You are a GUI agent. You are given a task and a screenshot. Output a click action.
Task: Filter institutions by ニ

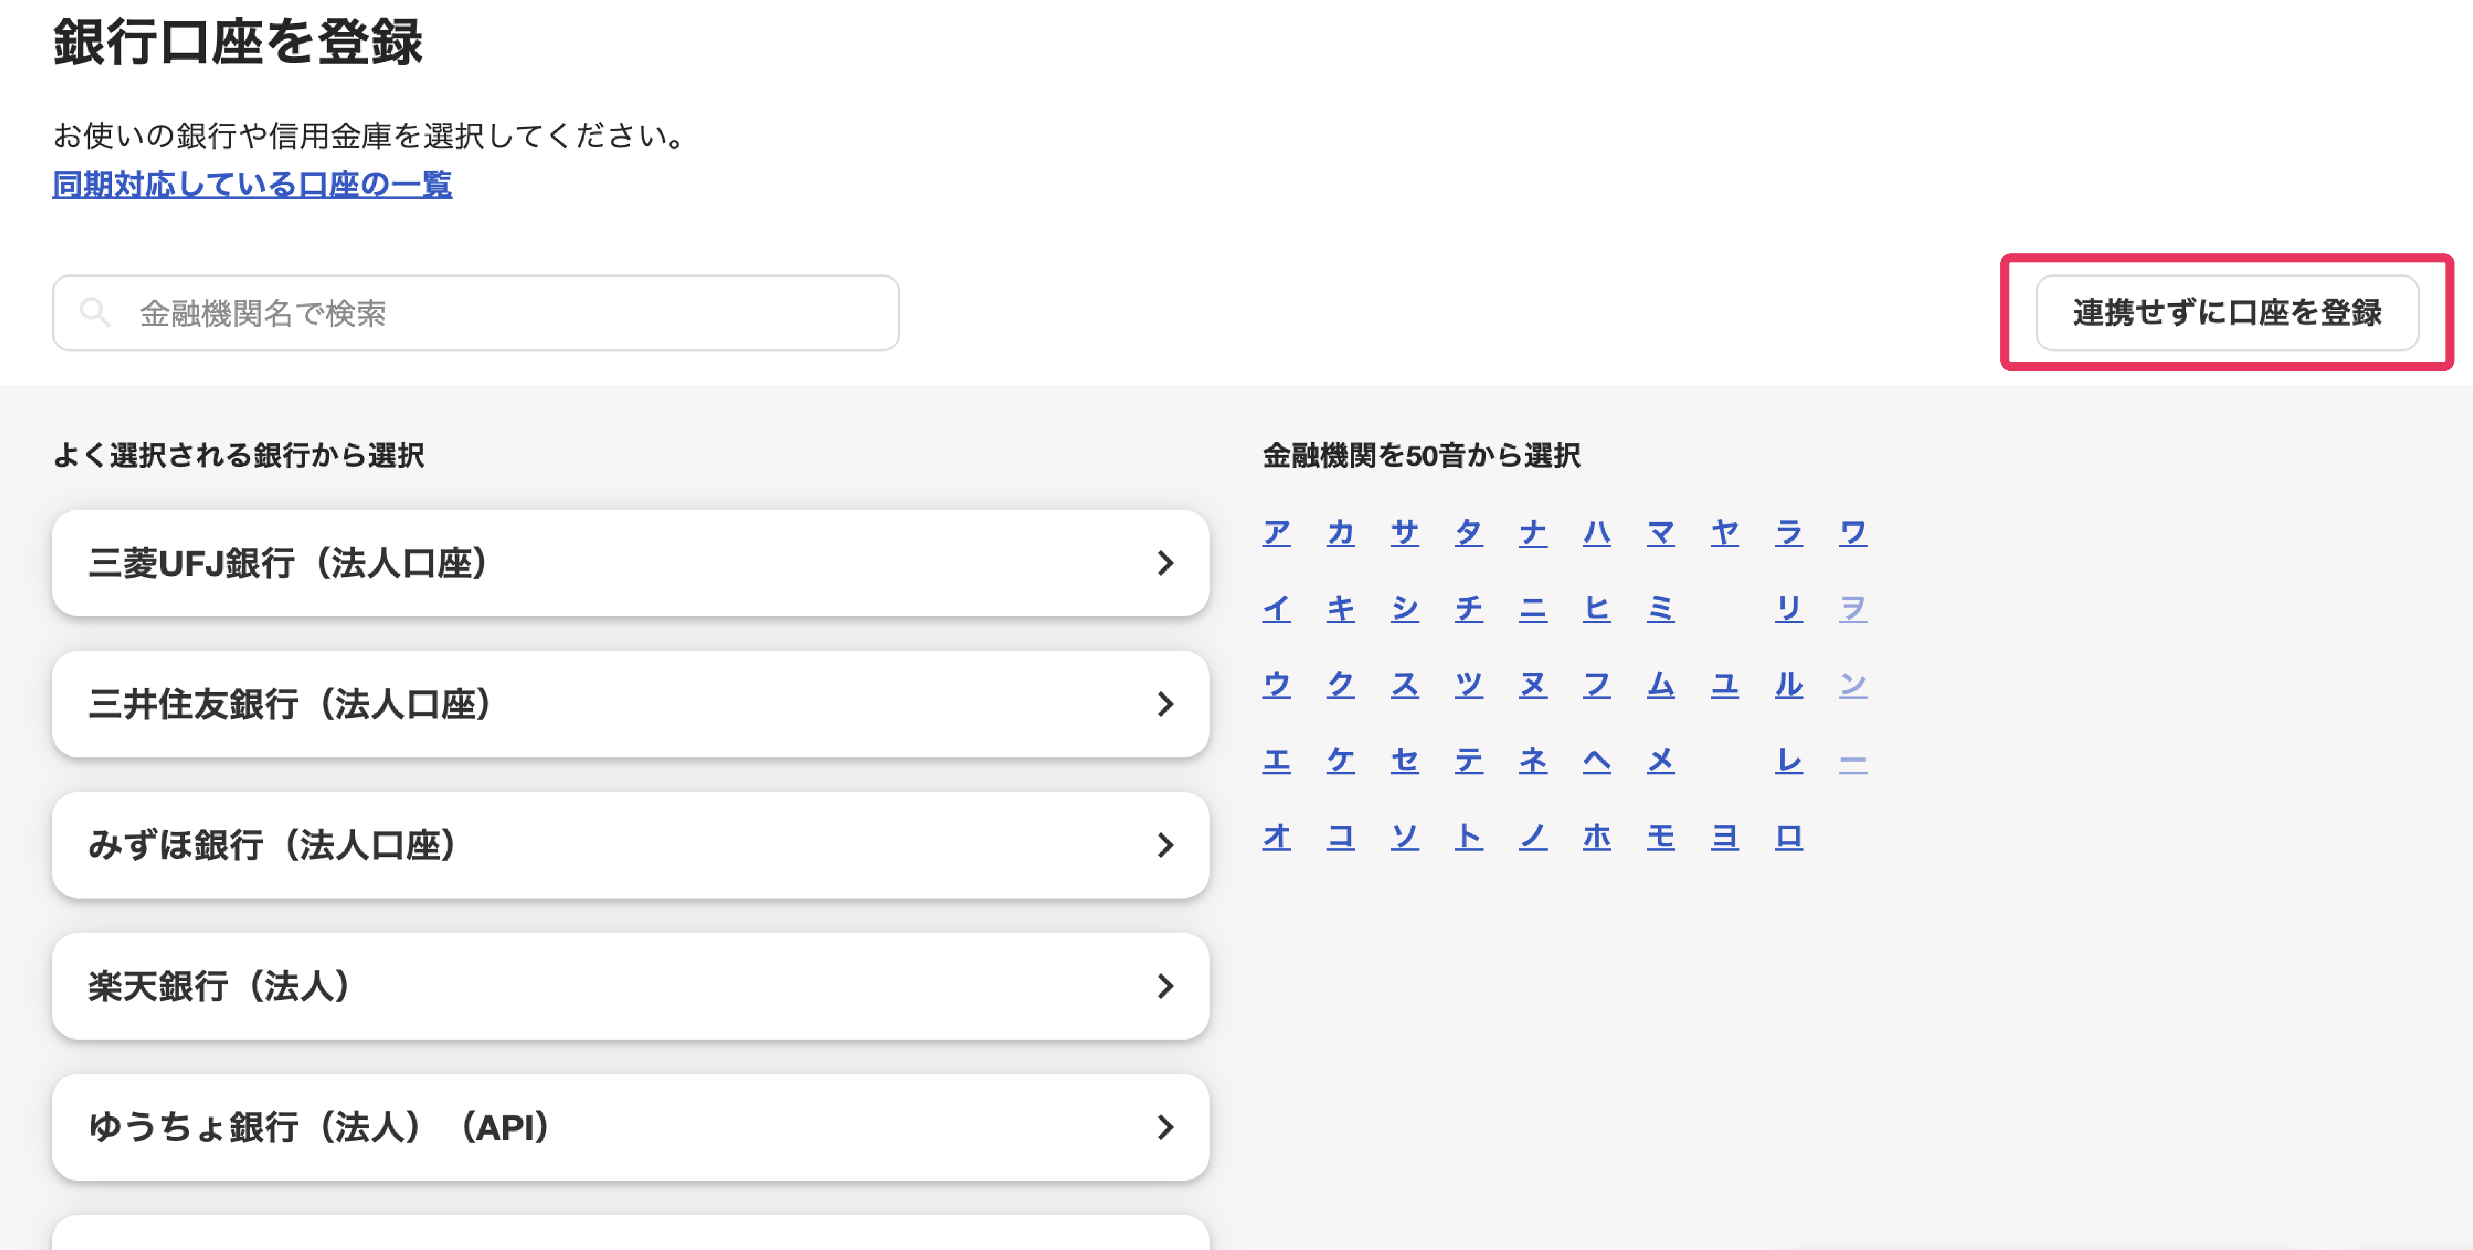click(x=1533, y=608)
